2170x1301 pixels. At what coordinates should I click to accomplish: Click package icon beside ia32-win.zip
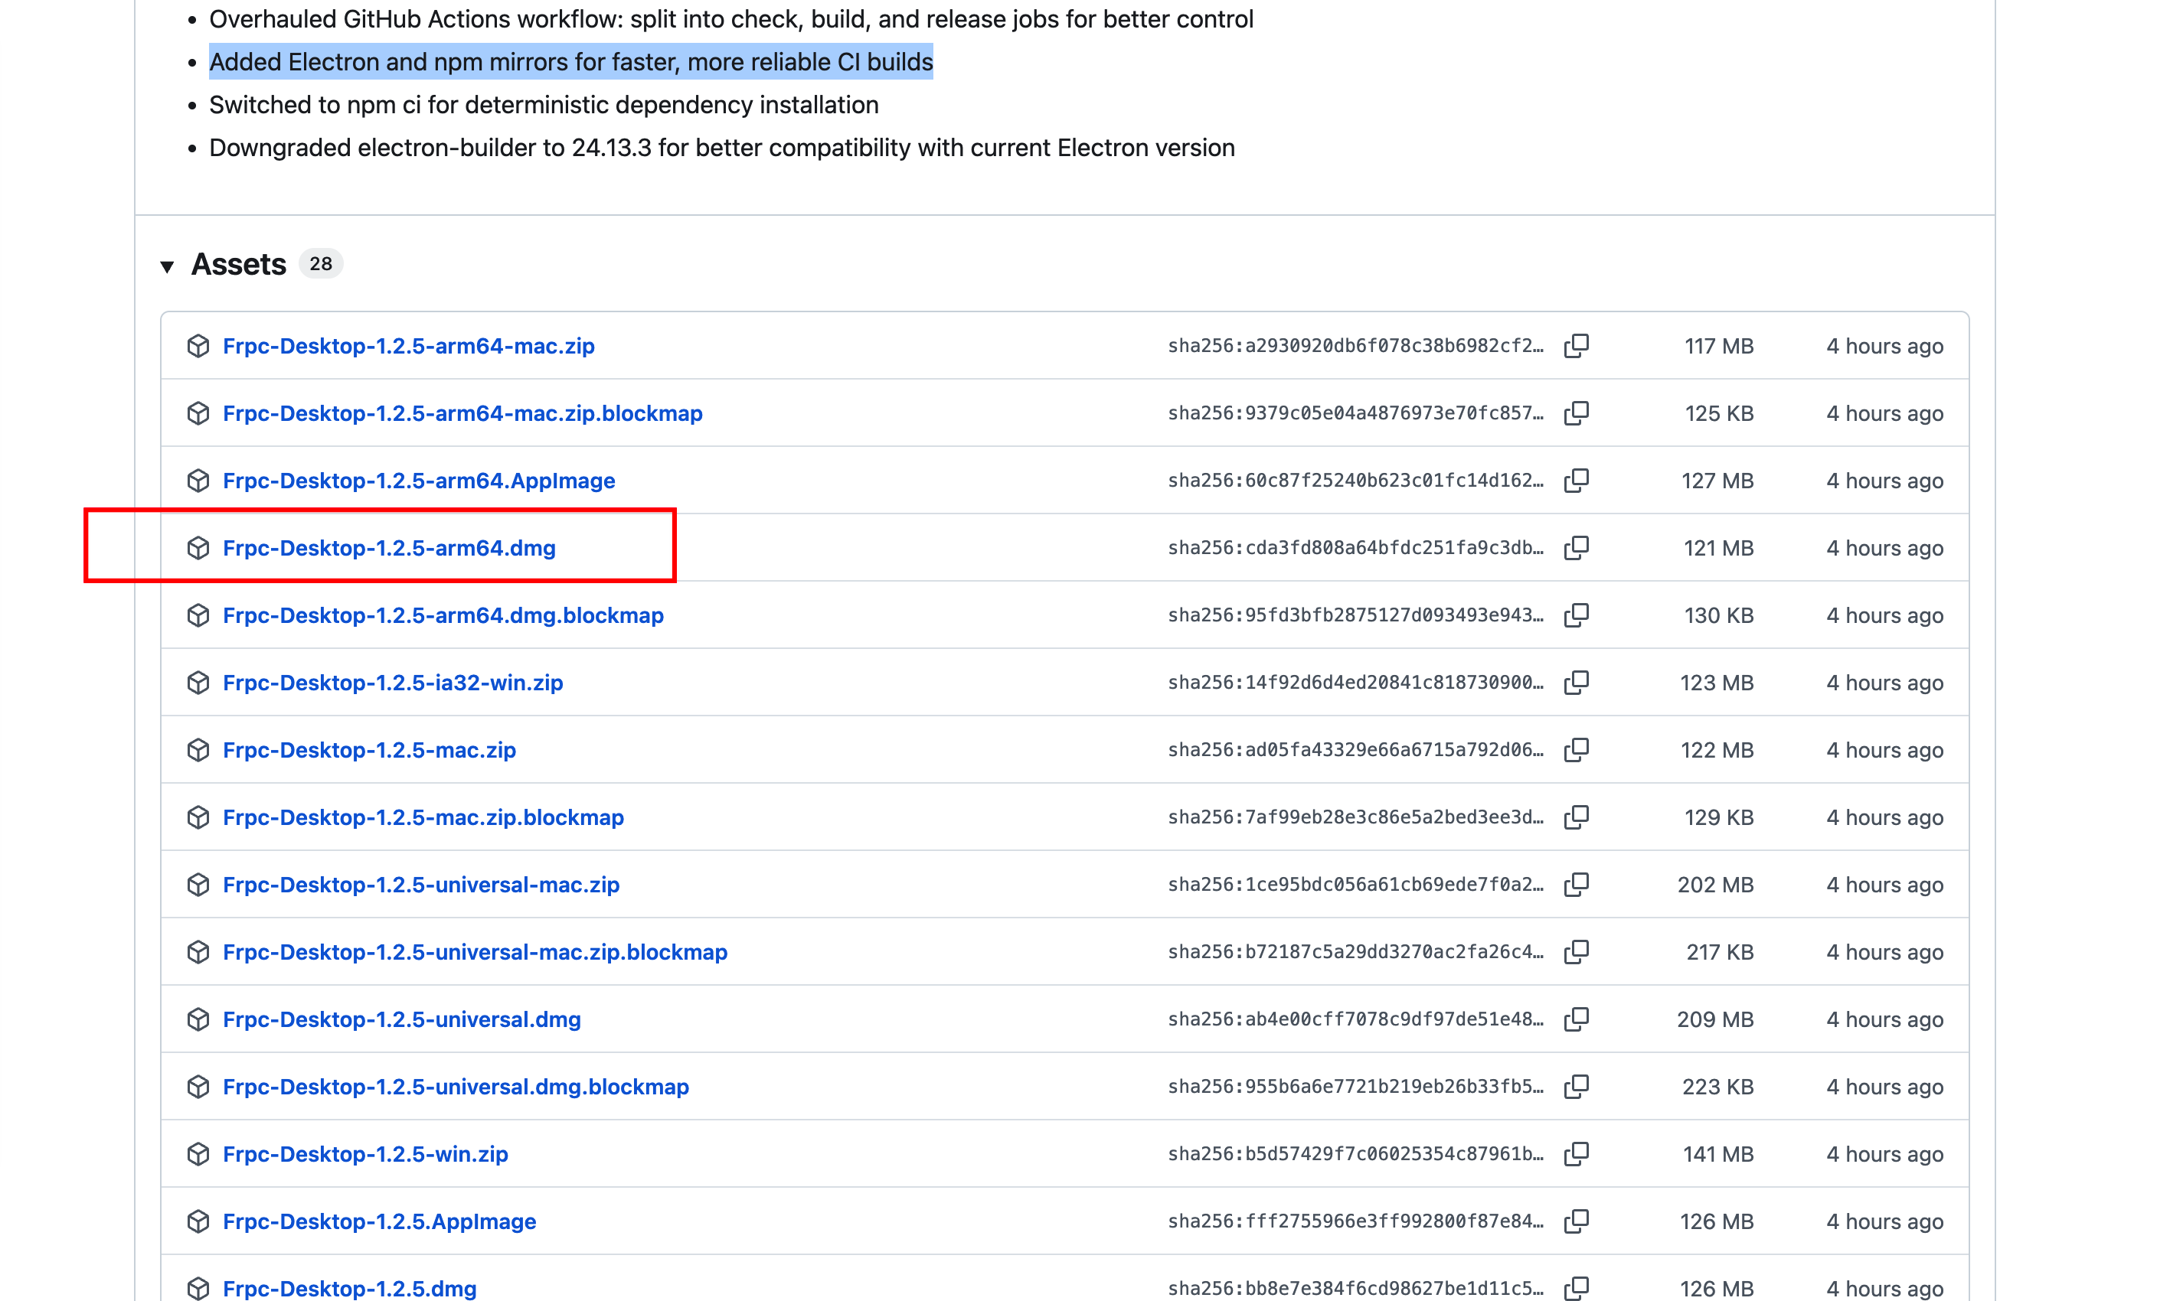pos(198,683)
